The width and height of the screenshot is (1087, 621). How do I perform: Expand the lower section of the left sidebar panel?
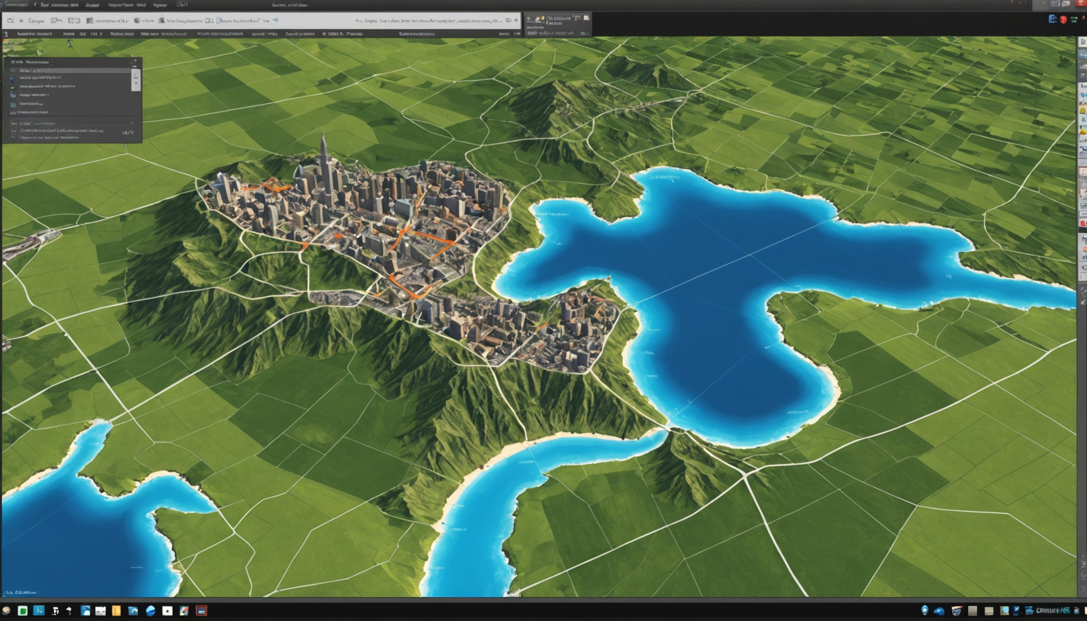133,123
